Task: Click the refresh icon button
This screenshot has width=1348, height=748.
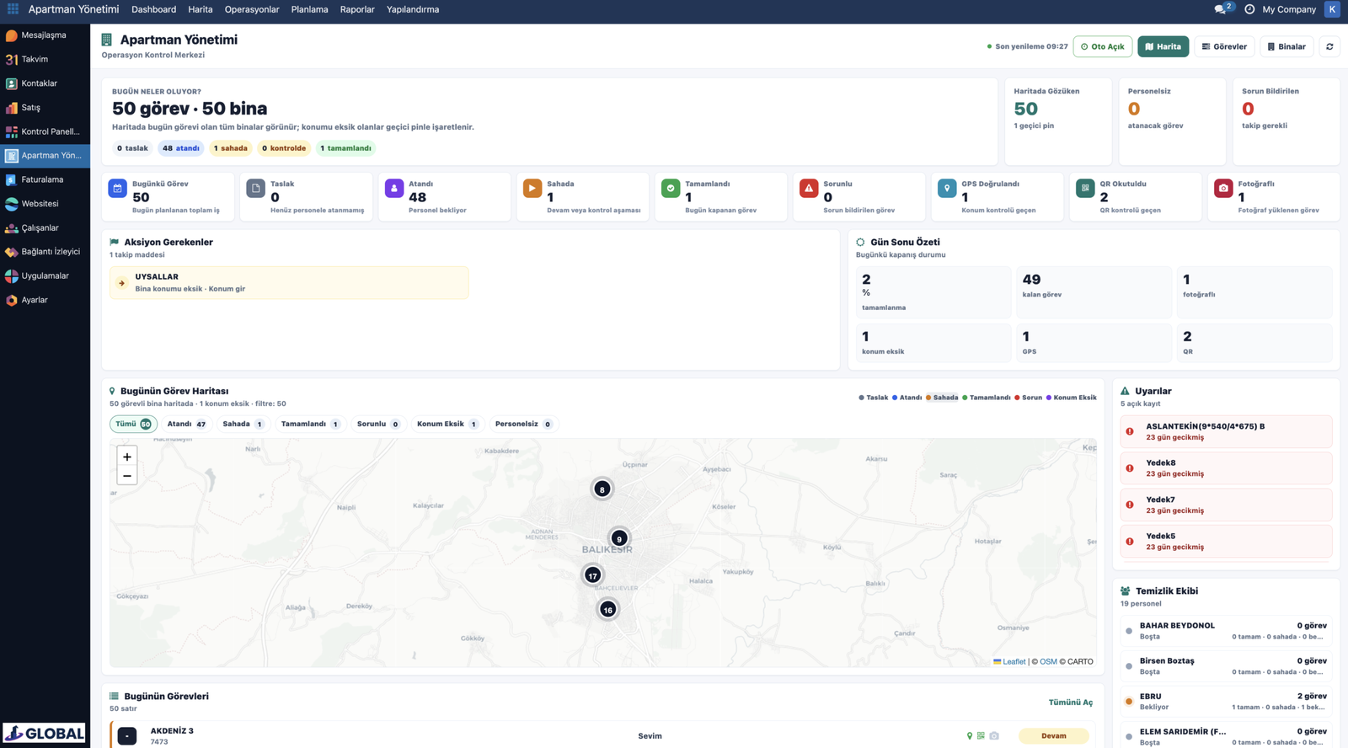Action: (1329, 46)
